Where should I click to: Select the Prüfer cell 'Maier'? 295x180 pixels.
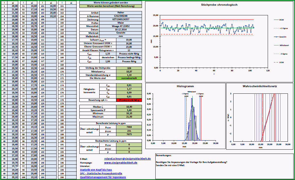click(x=121, y=23)
